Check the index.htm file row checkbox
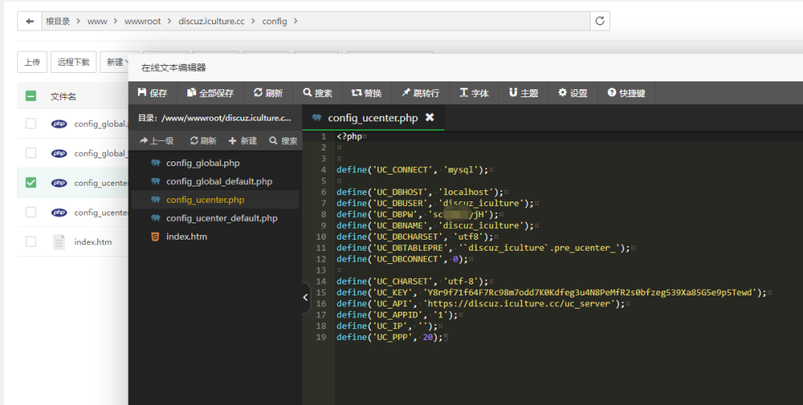The width and height of the screenshot is (803, 405). point(31,242)
